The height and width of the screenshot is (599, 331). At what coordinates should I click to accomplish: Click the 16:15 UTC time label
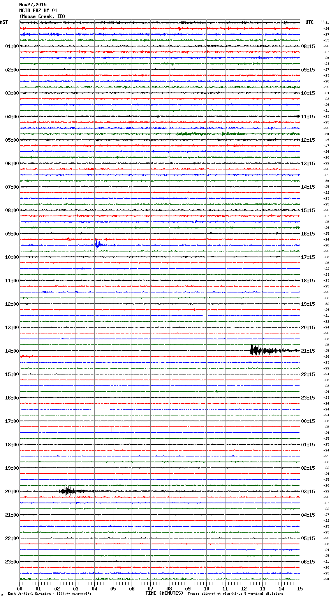(x=308, y=234)
